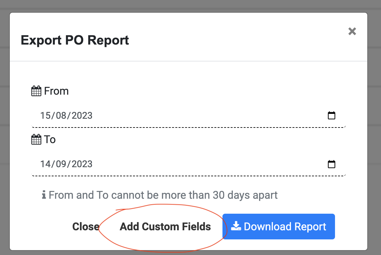The width and height of the screenshot is (381, 255).
Task: Click the info icon before the hint
Action: click(44, 195)
